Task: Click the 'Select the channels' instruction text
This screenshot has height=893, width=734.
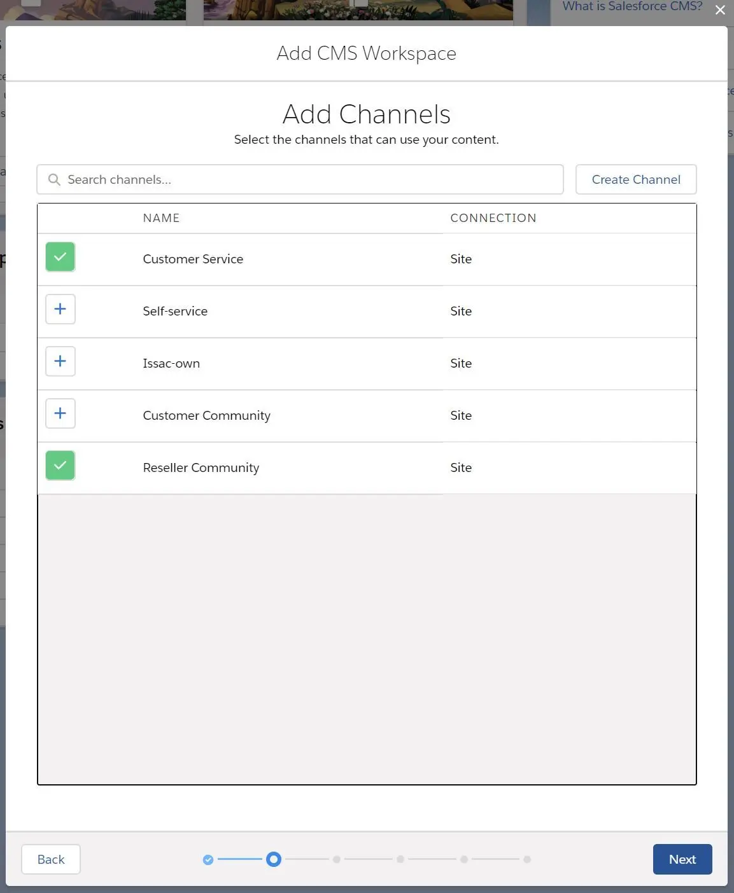Action: [367, 140]
